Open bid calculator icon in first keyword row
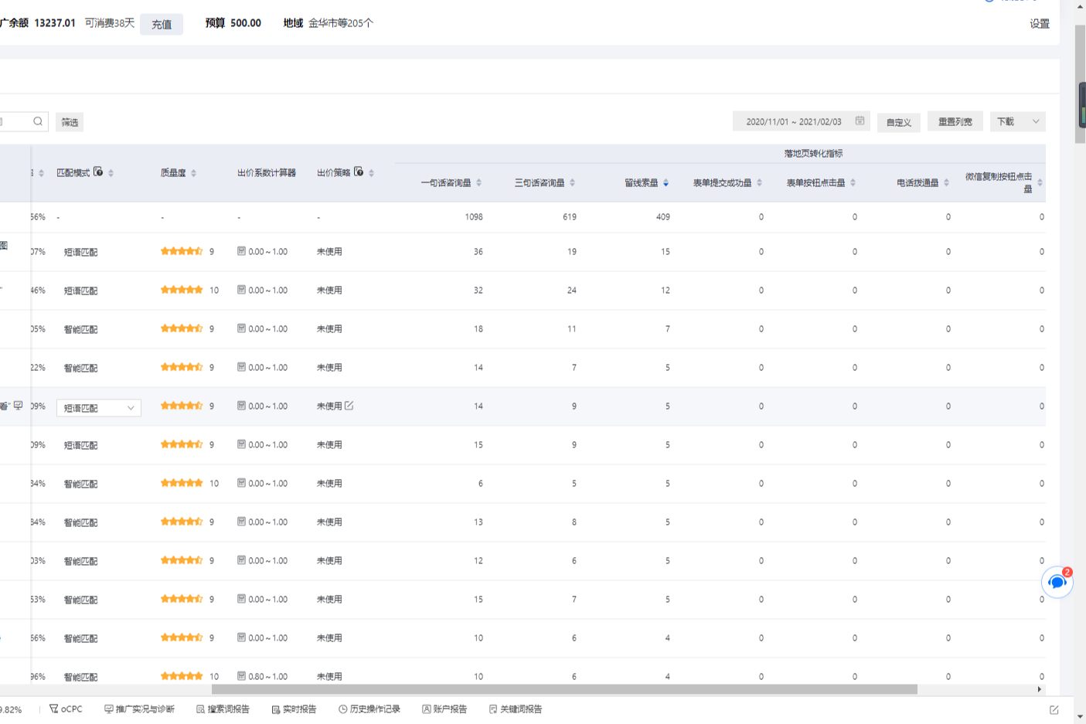The width and height of the screenshot is (1086, 724). tap(241, 251)
